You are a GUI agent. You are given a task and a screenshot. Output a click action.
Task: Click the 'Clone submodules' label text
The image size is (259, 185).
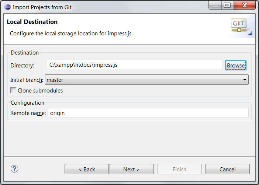40,91
